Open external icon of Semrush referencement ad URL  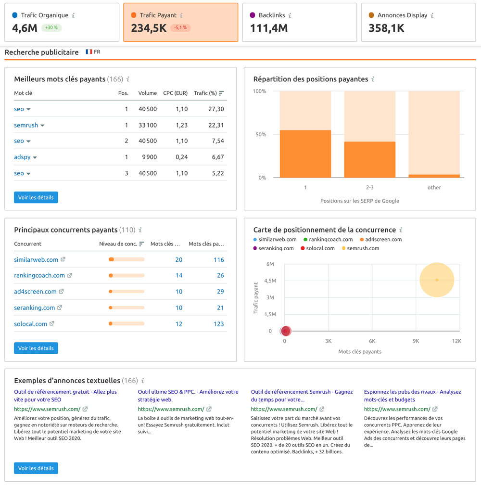click(x=322, y=409)
